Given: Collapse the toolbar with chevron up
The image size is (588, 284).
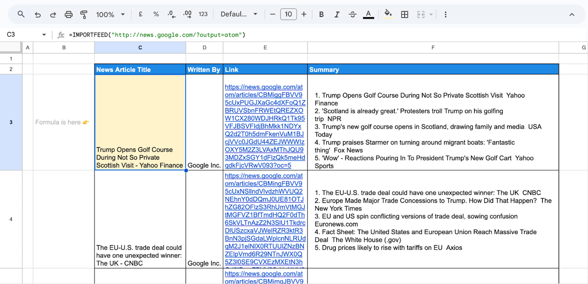Looking at the screenshot, I should pyautogui.click(x=572, y=14).
